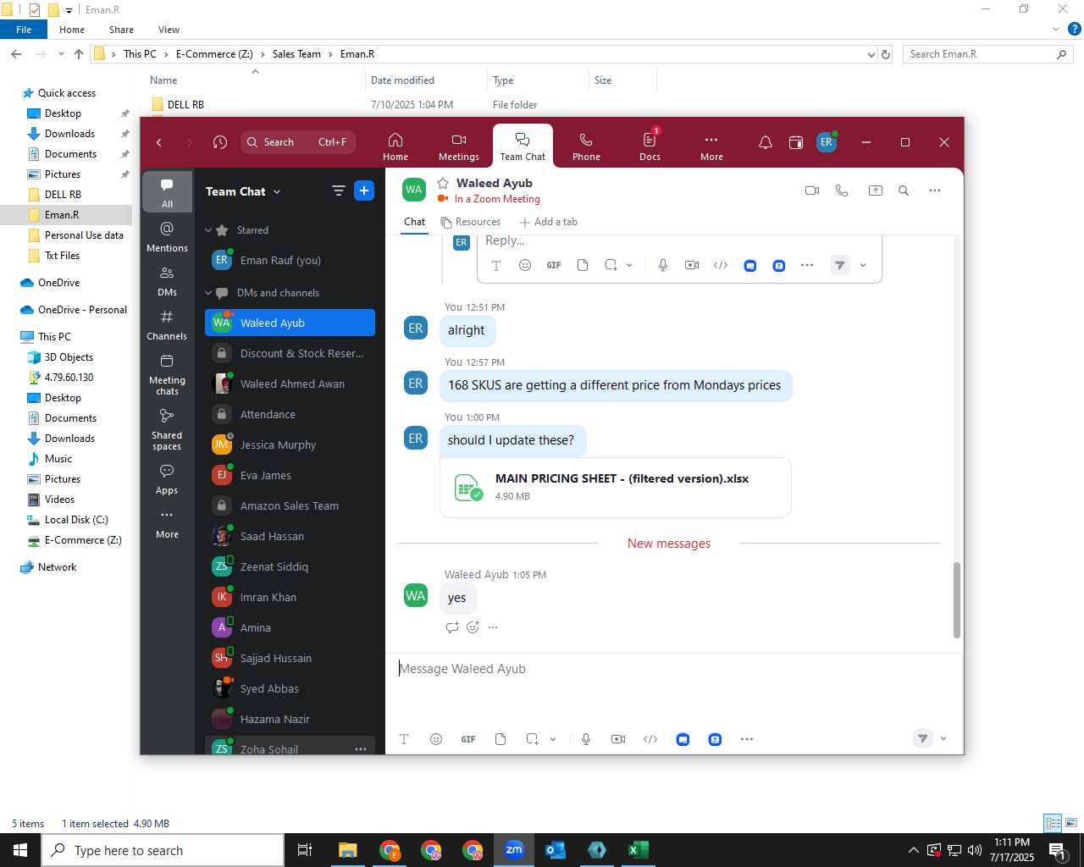
Task: Open Amazon Sales Team channel
Action: click(x=290, y=506)
